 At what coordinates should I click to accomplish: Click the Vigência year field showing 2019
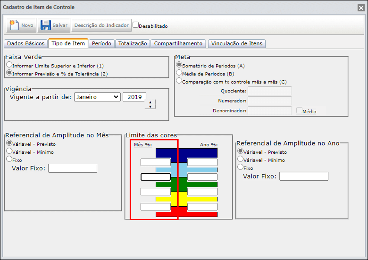pos(134,97)
